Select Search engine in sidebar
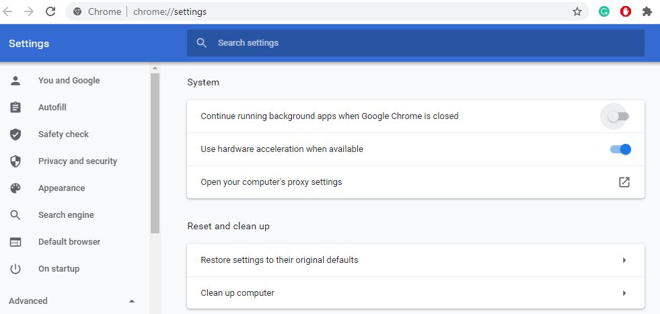This screenshot has height=314, width=660. pos(66,215)
